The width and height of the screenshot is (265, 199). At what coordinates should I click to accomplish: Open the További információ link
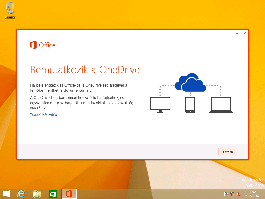point(43,115)
